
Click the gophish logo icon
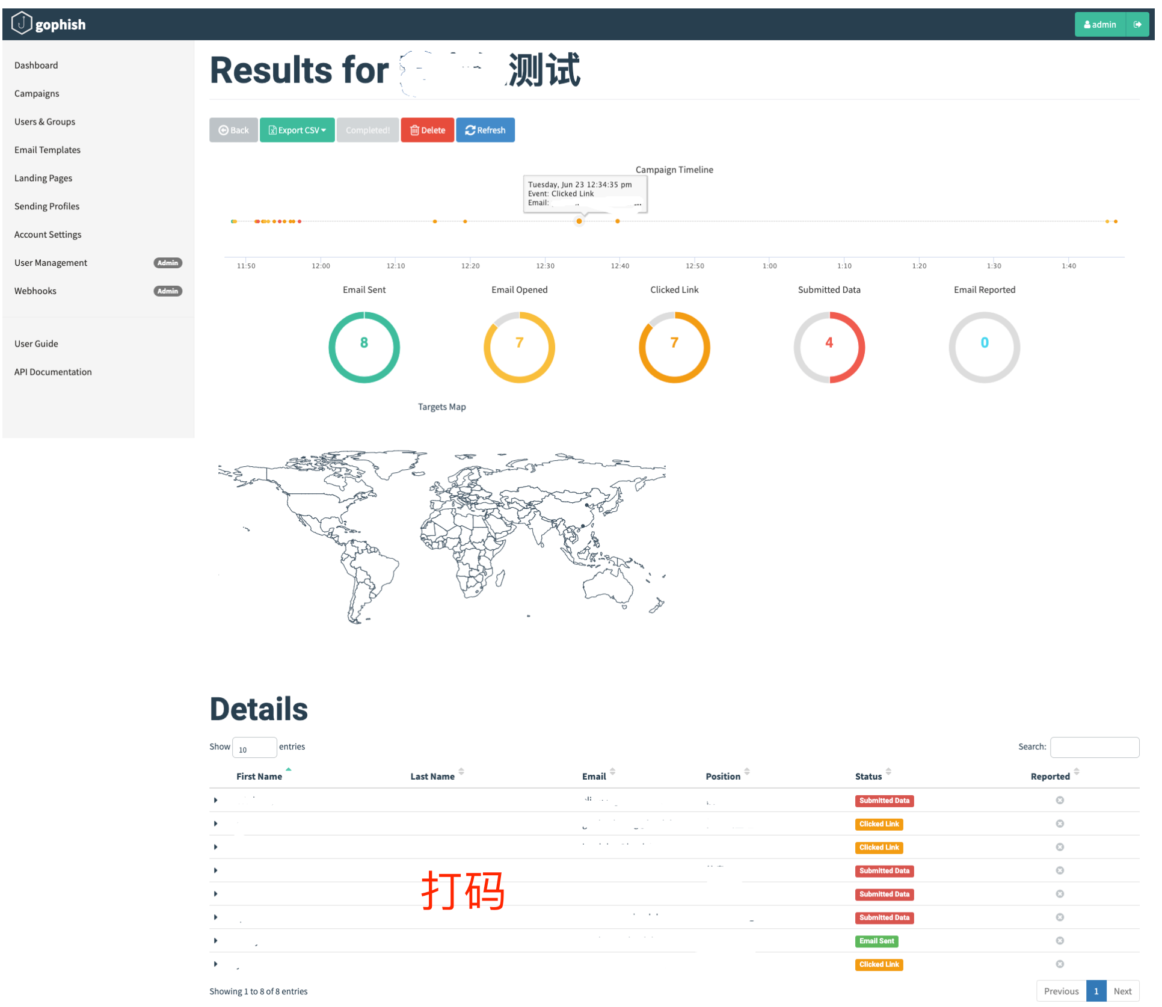click(x=22, y=24)
